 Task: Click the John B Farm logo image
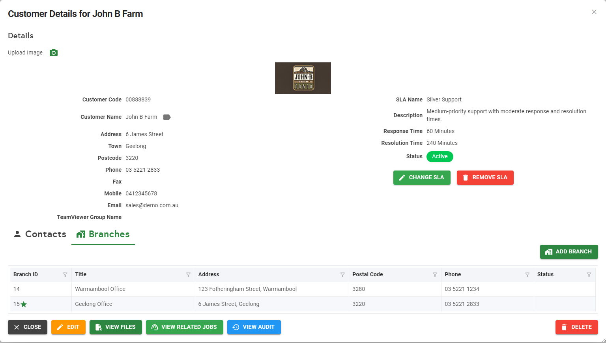click(303, 78)
